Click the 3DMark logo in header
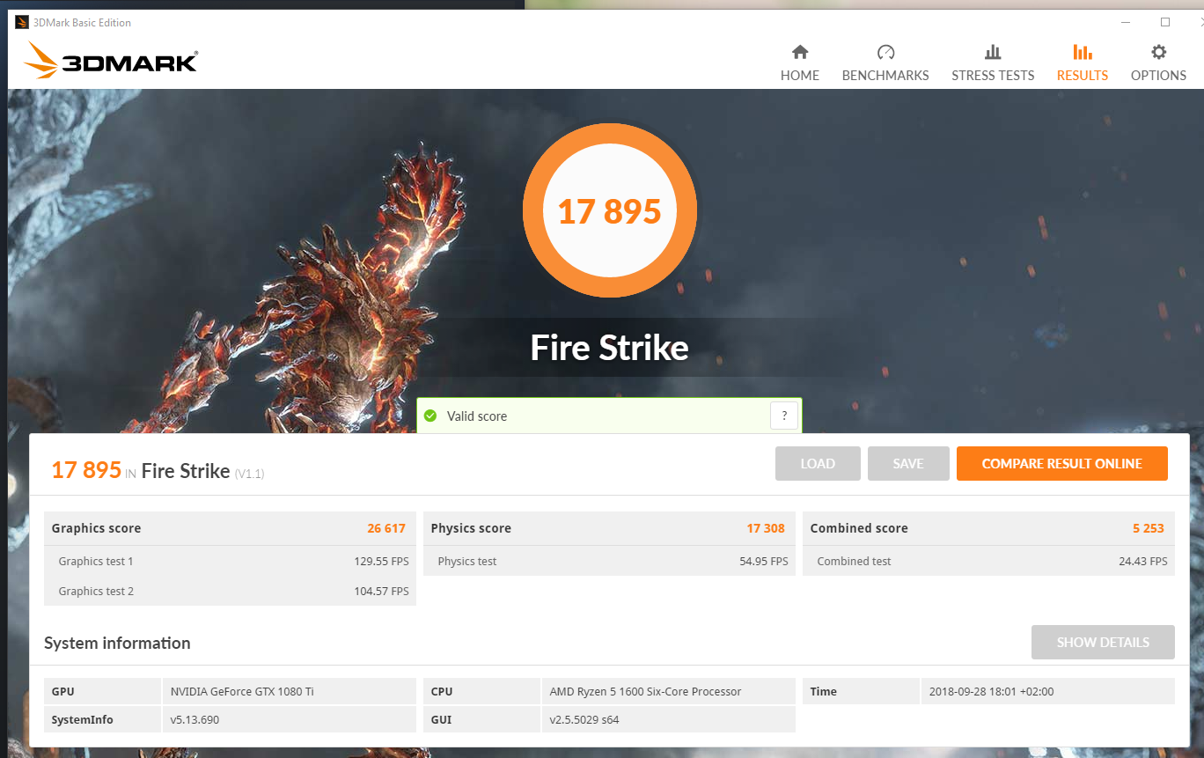 click(111, 61)
